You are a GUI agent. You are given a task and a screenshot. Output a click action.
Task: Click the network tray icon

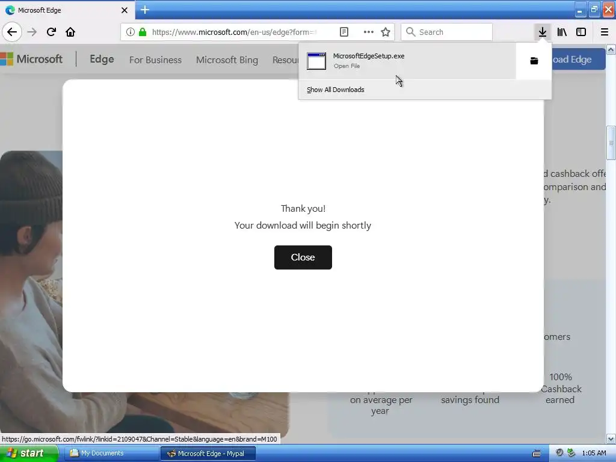571,453
